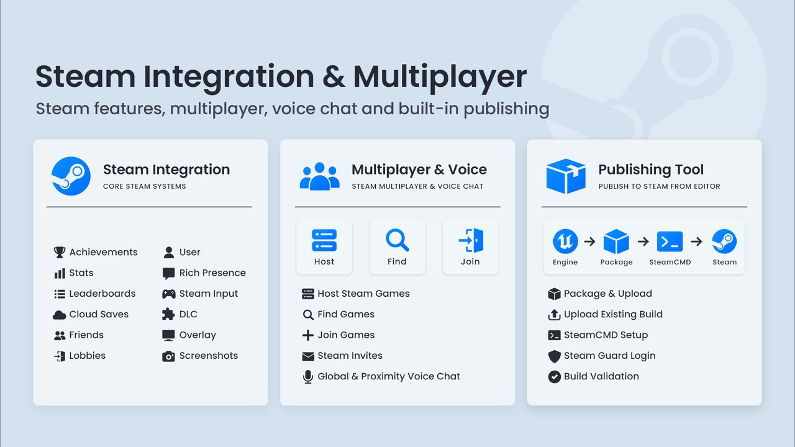Click the Steam logo beside Steam Integration
Image resolution: width=795 pixels, height=447 pixels.
tap(71, 176)
